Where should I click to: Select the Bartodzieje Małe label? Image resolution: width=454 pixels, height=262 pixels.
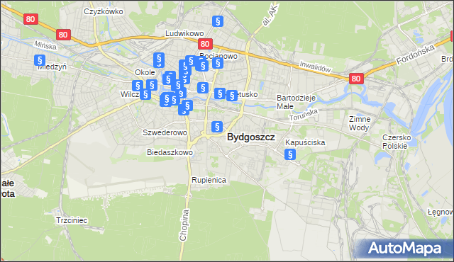point(296,102)
